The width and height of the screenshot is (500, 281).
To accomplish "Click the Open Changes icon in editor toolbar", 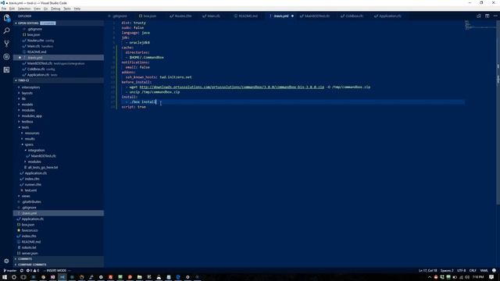I will pyautogui.click(x=479, y=16).
